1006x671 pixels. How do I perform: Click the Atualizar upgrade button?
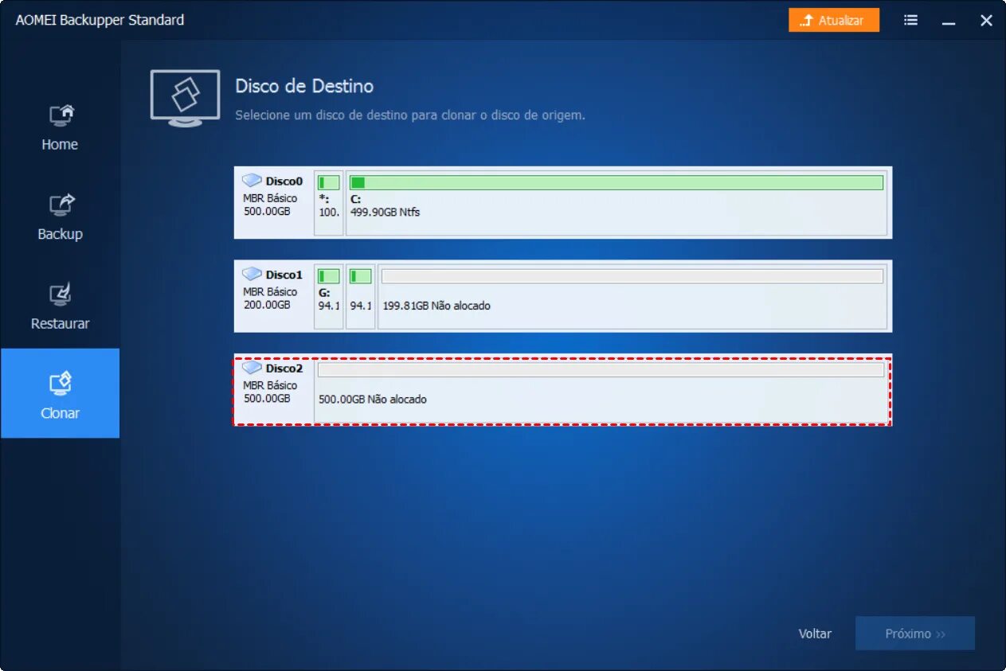coord(834,21)
